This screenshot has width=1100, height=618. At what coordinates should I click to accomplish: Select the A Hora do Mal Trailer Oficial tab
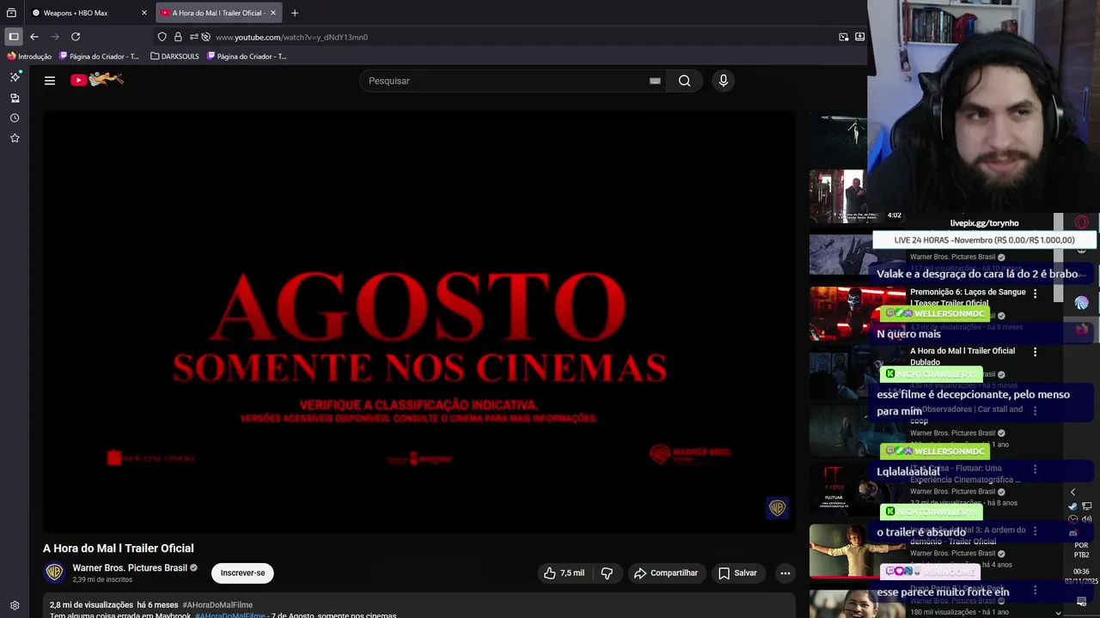click(x=219, y=13)
